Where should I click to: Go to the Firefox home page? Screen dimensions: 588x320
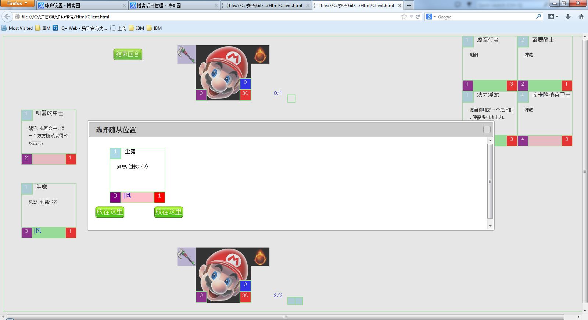pos(581,17)
